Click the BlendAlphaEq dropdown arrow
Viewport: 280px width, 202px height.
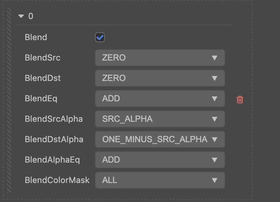click(x=215, y=160)
